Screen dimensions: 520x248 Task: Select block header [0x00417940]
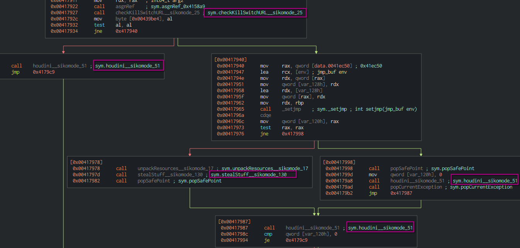pos(230,60)
